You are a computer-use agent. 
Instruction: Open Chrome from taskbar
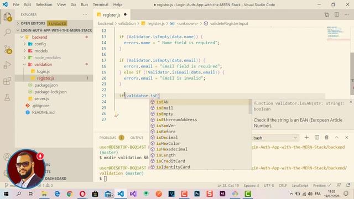pos(70,194)
